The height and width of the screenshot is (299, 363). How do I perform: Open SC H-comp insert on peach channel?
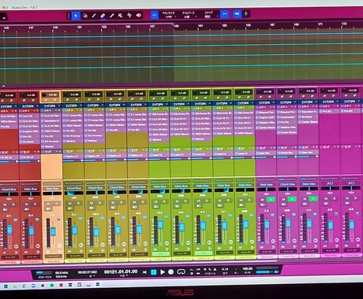tap(52, 142)
